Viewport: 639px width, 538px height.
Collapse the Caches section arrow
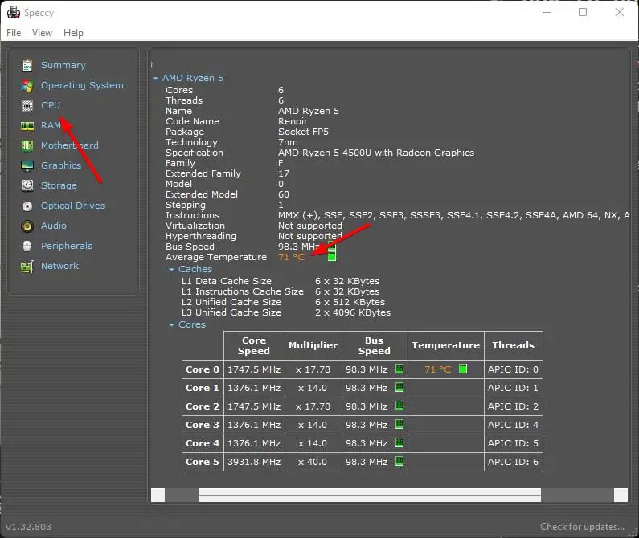[x=172, y=270]
